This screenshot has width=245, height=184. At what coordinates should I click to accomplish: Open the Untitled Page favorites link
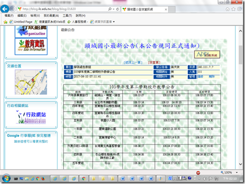pos(21,22)
